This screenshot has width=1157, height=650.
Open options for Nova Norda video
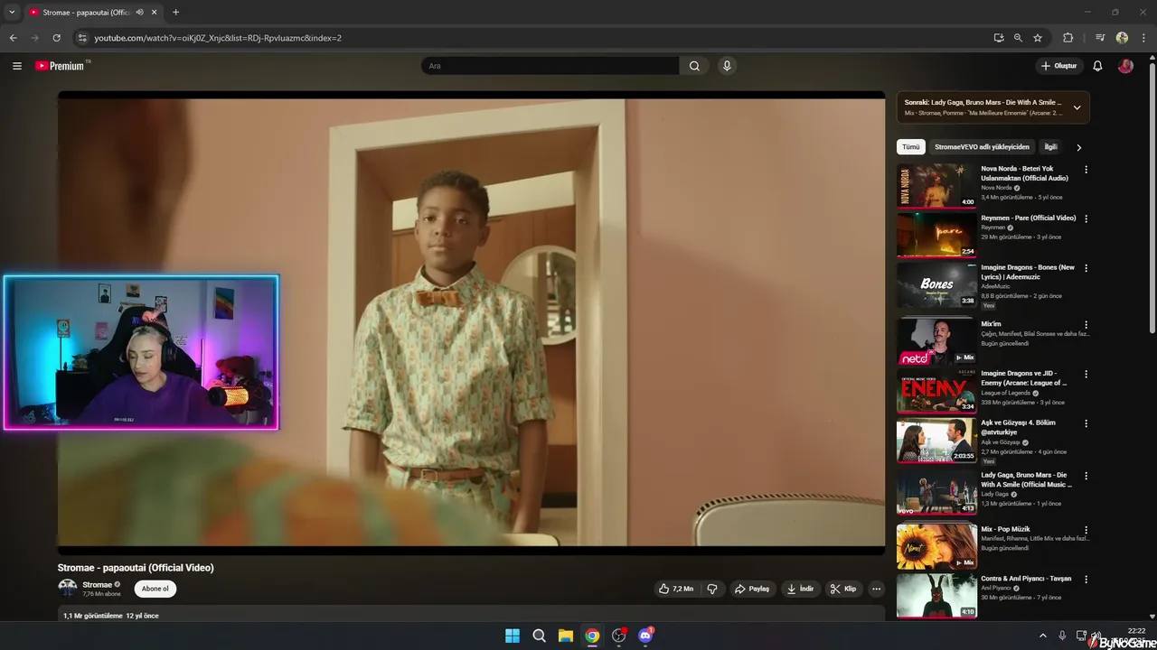[1086, 169]
